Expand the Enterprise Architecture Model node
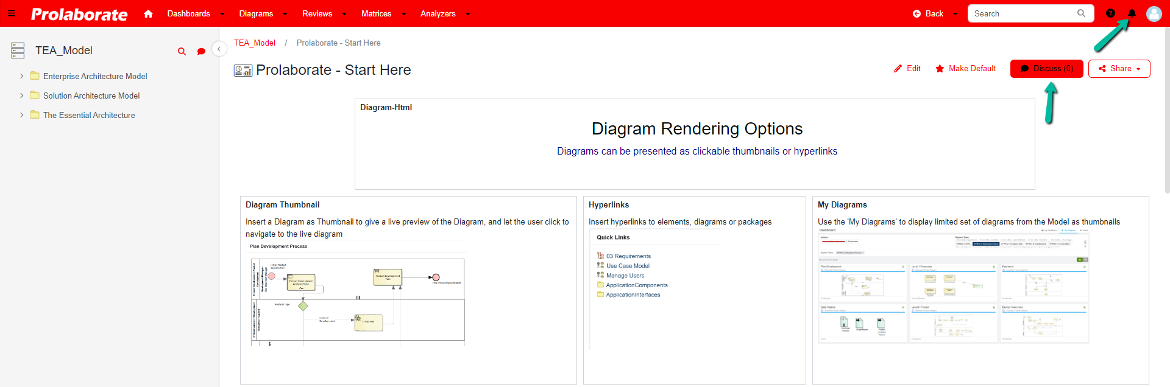 (x=21, y=76)
